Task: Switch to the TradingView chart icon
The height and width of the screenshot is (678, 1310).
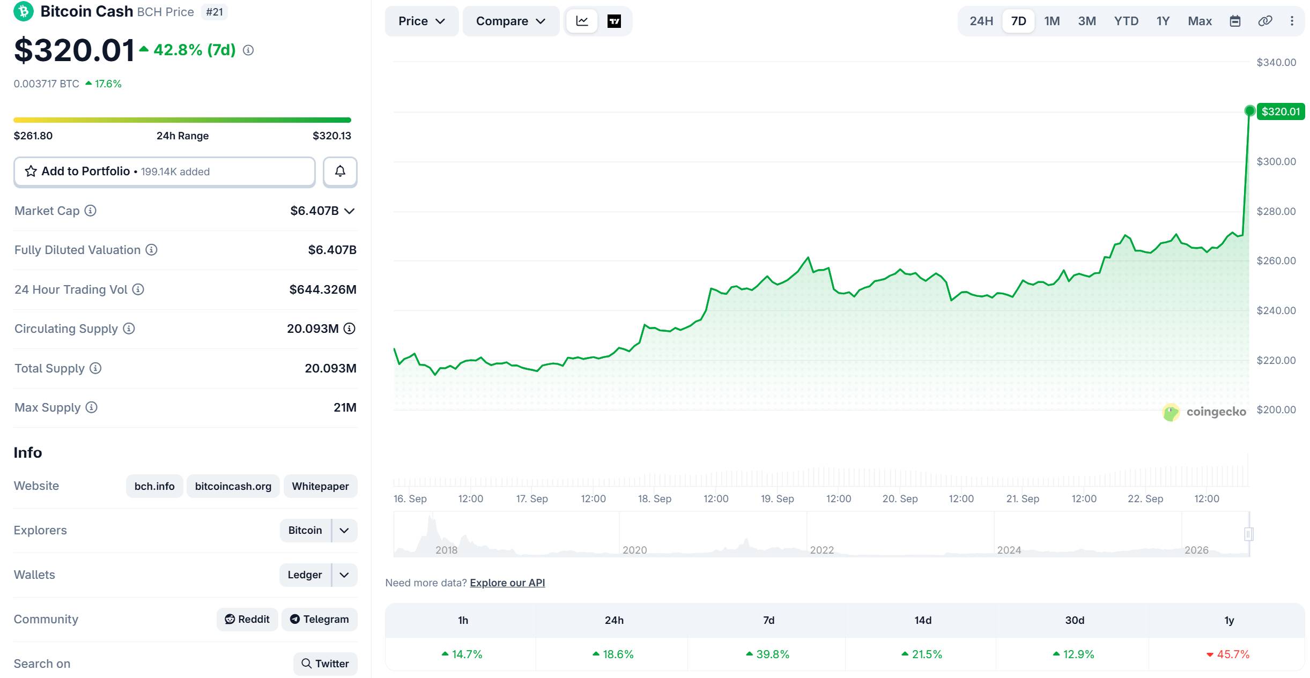Action: [614, 21]
